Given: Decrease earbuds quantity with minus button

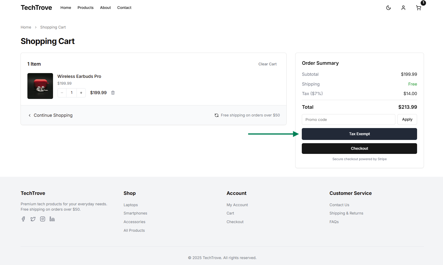Looking at the screenshot, I should coord(62,93).
